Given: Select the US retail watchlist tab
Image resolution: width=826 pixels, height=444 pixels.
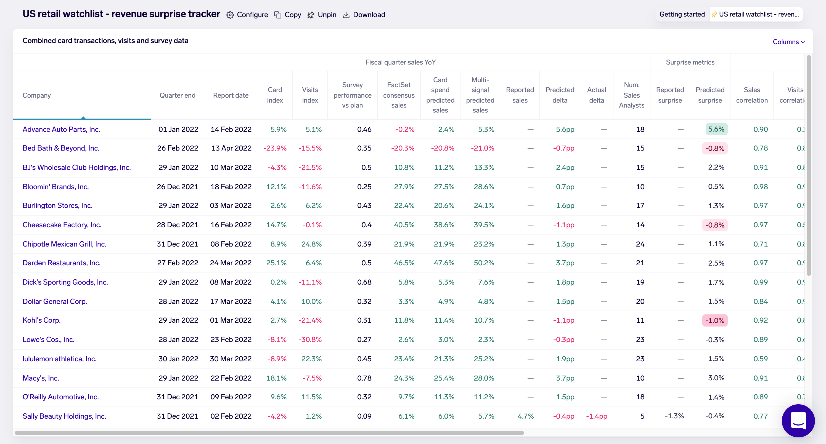Looking at the screenshot, I should 758,14.
